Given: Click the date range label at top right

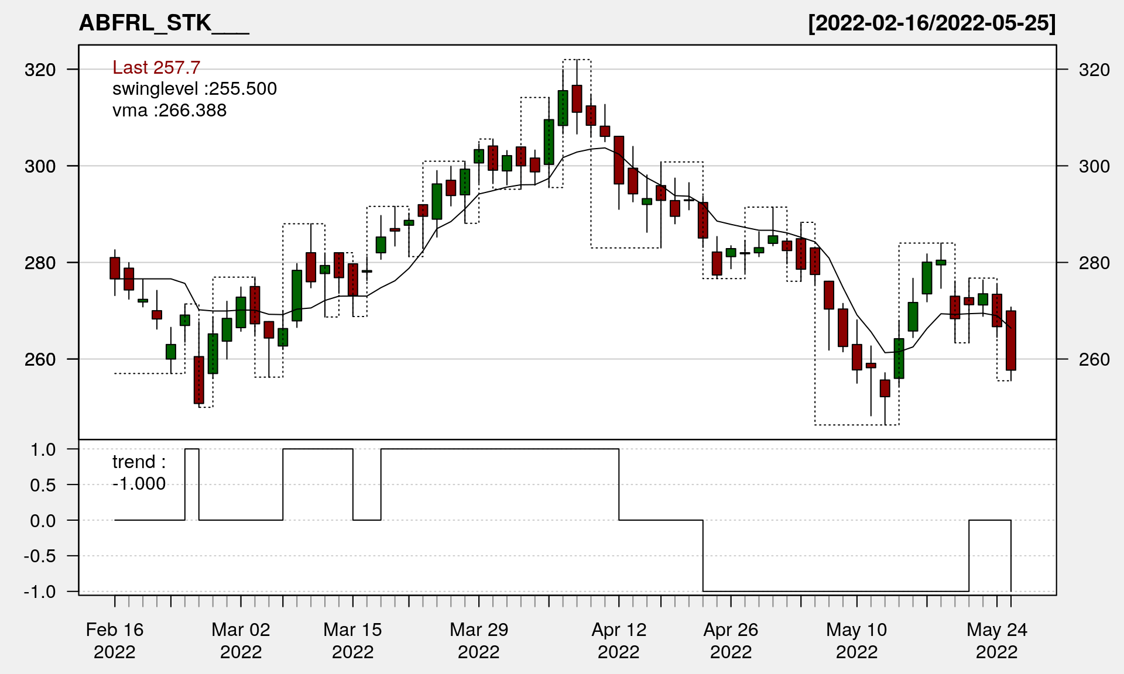Looking at the screenshot, I should click(931, 23).
